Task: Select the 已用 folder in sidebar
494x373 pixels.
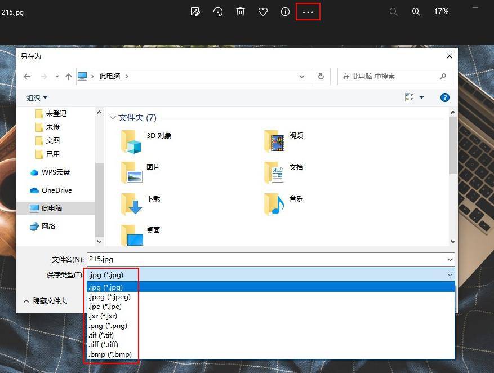Action: [x=47, y=154]
